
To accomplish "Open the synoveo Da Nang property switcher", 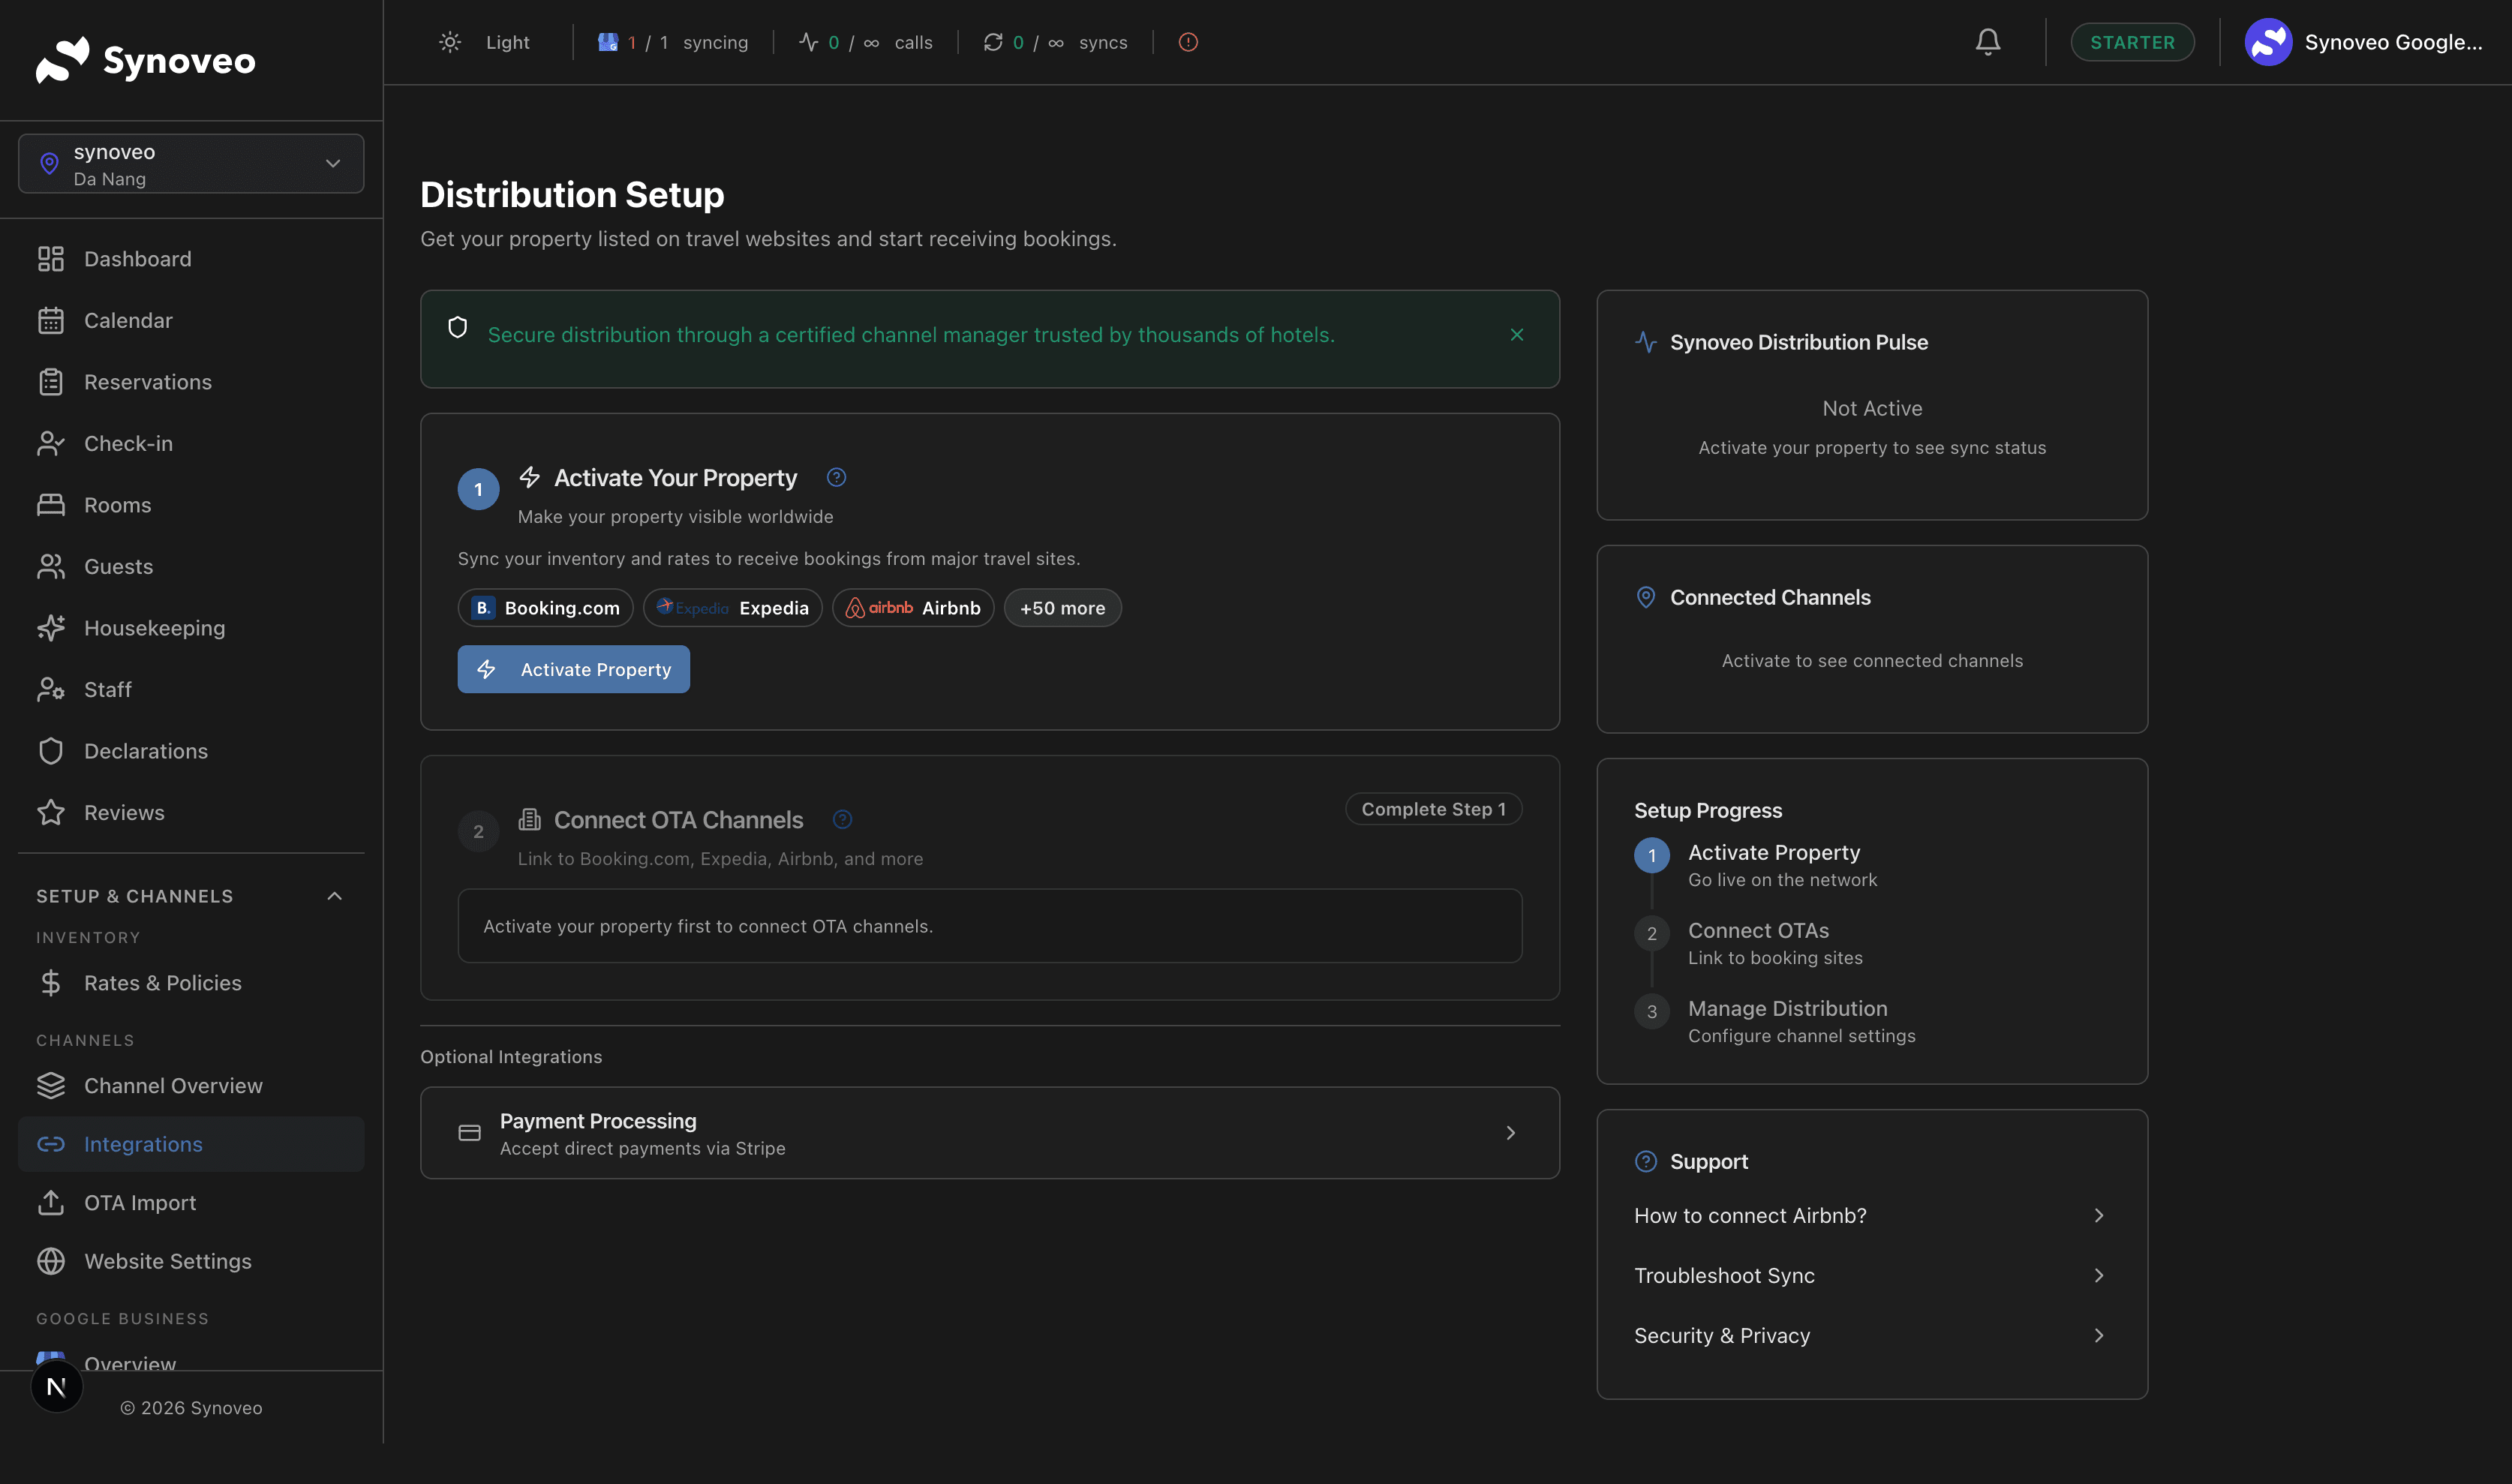I will (x=190, y=163).
